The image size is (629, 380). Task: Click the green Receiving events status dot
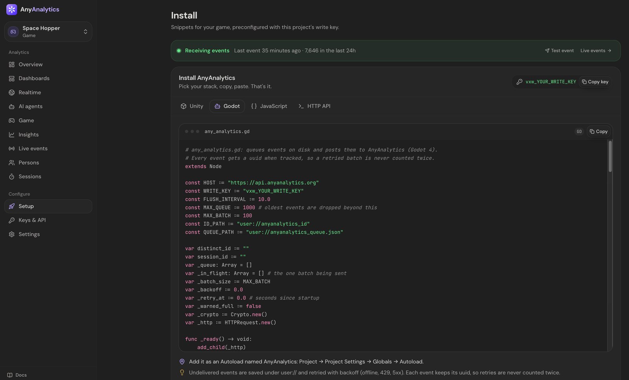[179, 51]
